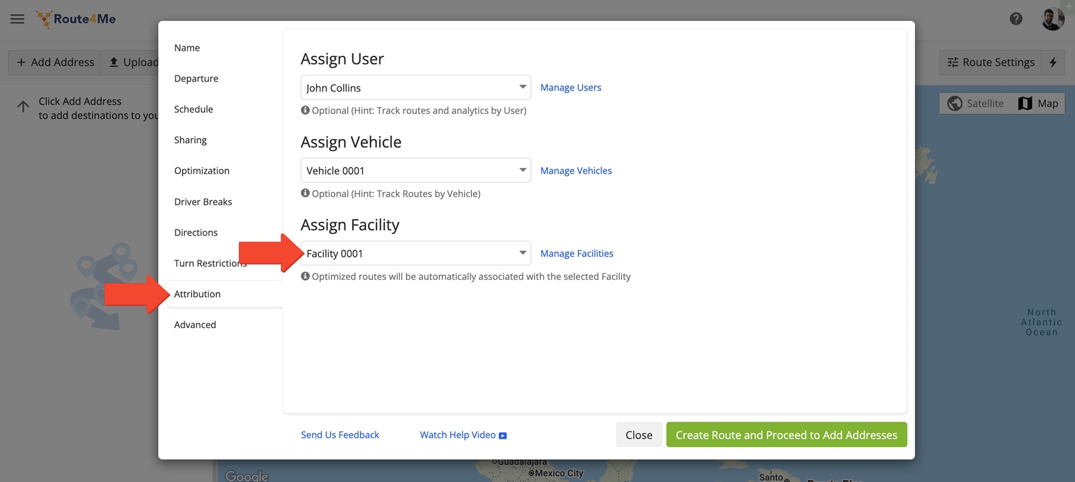Click the Manage Facilities link
The image size is (1075, 482).
577,254
